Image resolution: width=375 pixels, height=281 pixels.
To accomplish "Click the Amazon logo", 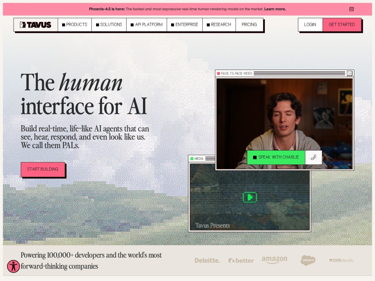I will tap(275, 260).
